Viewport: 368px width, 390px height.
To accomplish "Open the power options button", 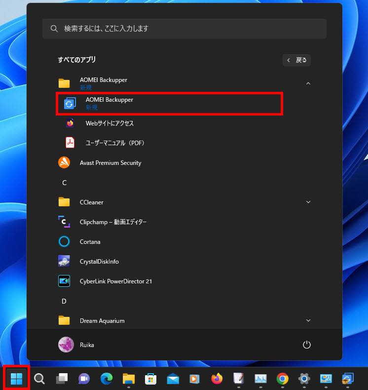I will 307,345.
